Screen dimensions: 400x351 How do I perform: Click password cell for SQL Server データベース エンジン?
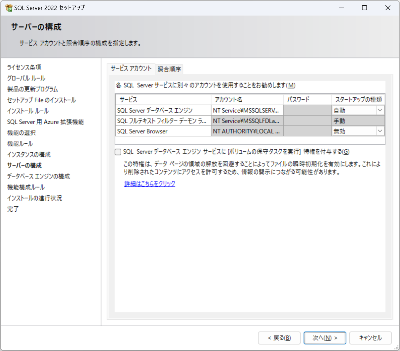click(308, 110)
